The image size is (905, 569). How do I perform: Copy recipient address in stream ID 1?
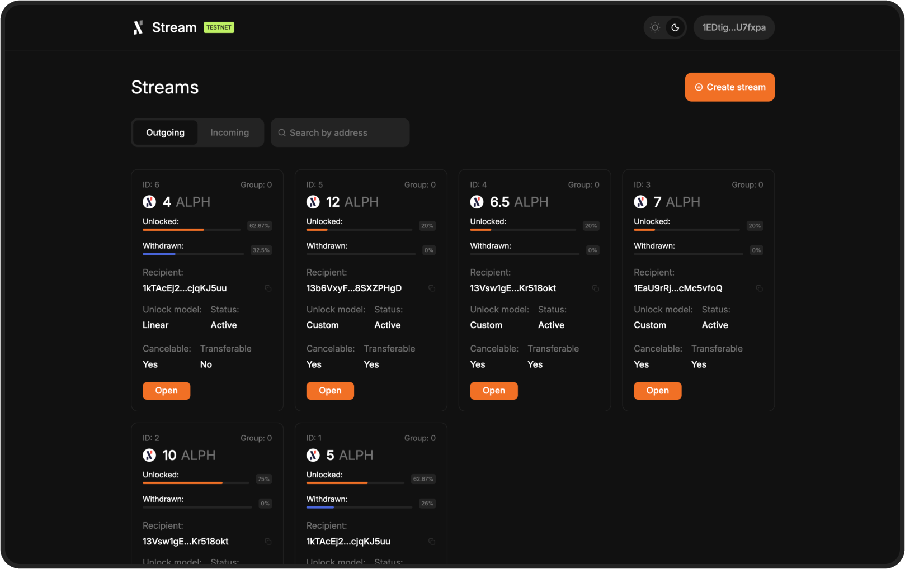[432, 542]
